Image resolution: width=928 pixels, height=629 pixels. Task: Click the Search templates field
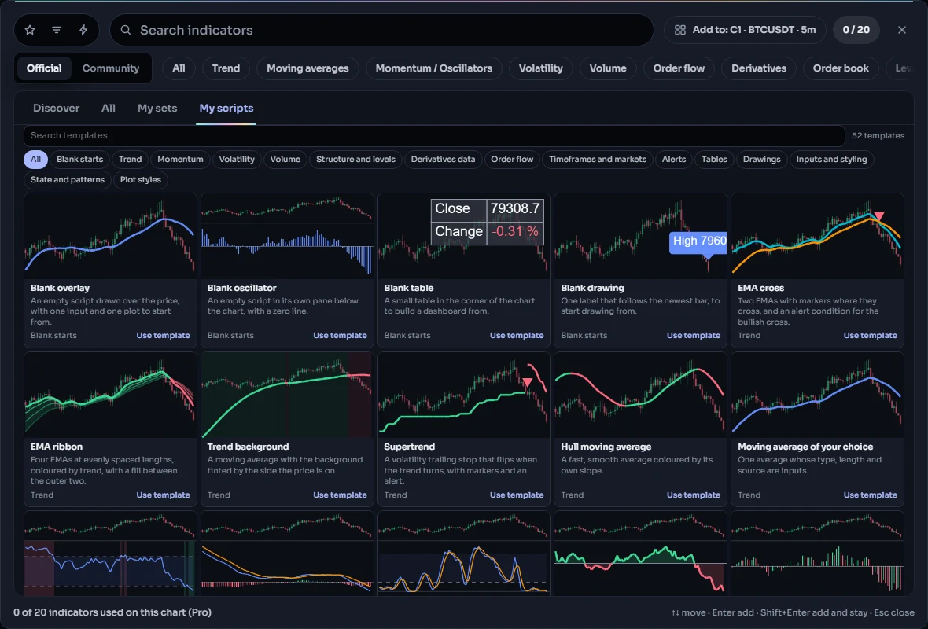[434, 135]
